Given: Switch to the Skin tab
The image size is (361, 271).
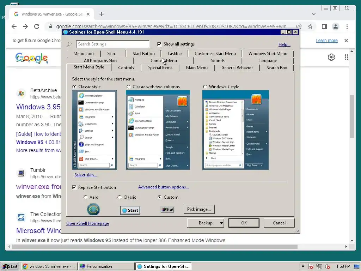Looking at the screenshot, I should [x=111, y=54].
